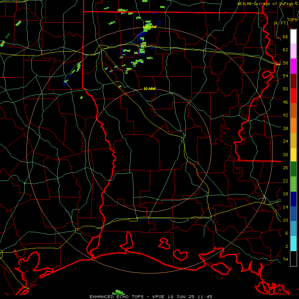This screenshot has width=299, height=299.
Task: Select the dark green 26 kft swatch
Action: (293, 169)
